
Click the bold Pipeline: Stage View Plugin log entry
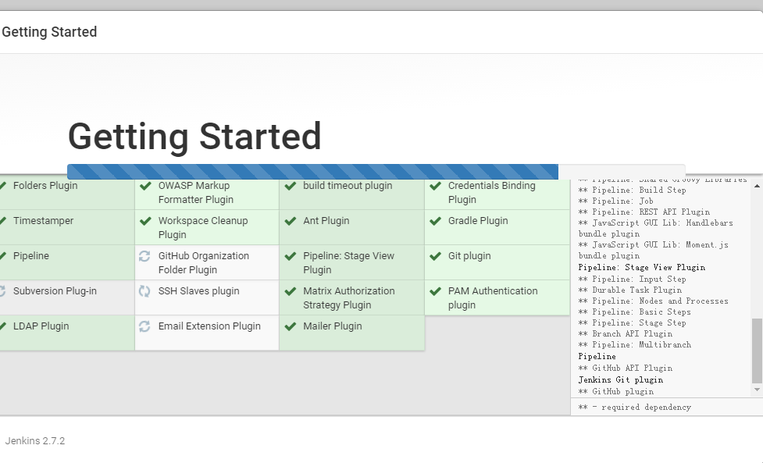641,268
